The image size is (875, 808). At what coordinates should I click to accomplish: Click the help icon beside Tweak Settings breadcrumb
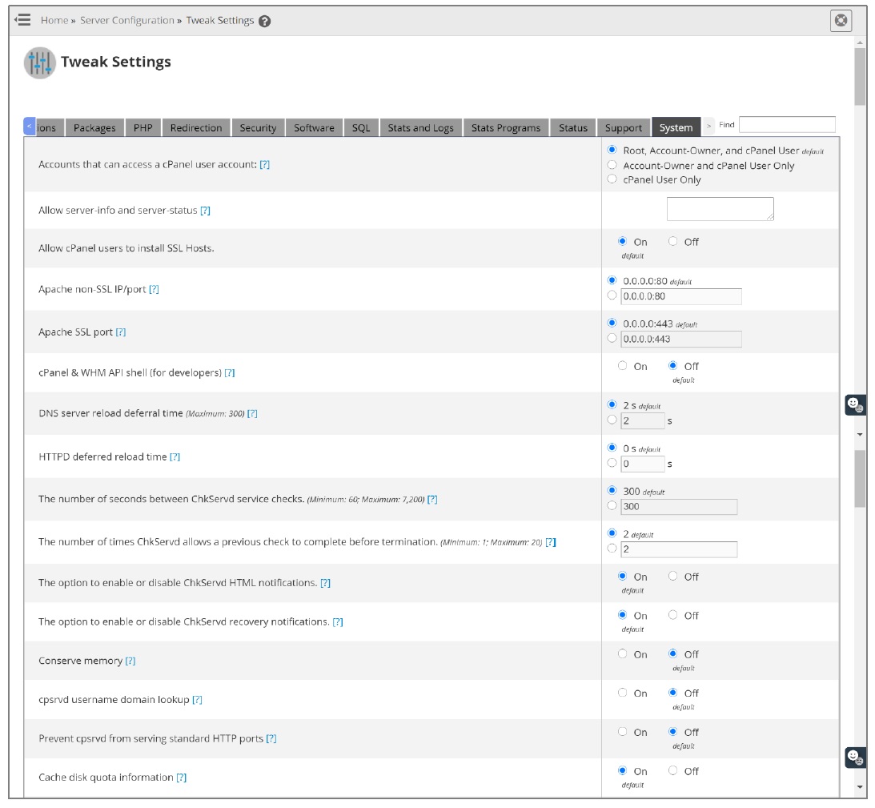[264, 21]
